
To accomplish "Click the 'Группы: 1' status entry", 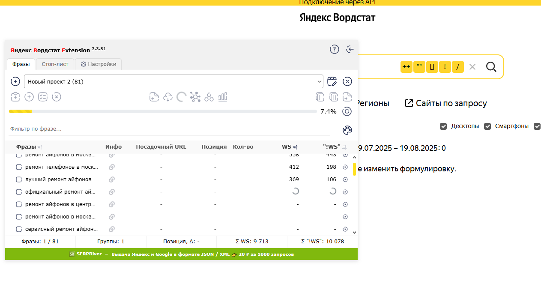I will pos(111,242).
